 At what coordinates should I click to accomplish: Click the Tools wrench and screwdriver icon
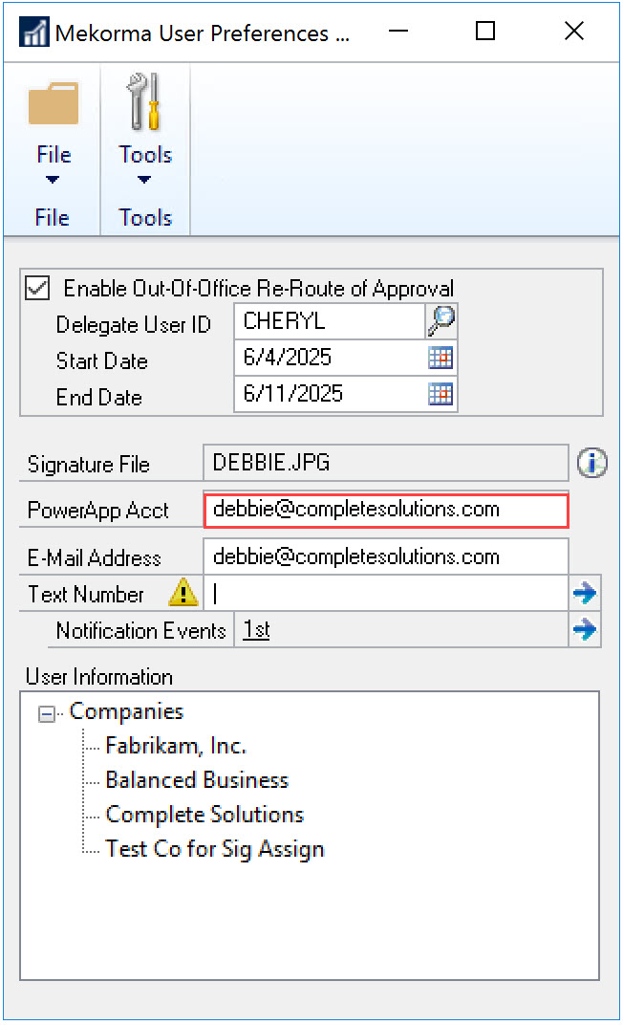pyautogui.click(x=145, y=103)
